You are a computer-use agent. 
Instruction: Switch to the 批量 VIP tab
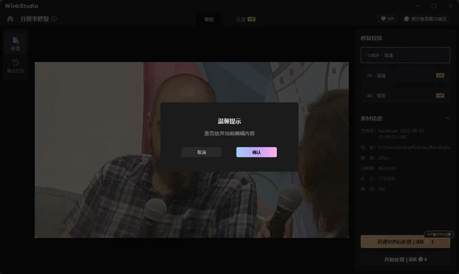[246, 19]
